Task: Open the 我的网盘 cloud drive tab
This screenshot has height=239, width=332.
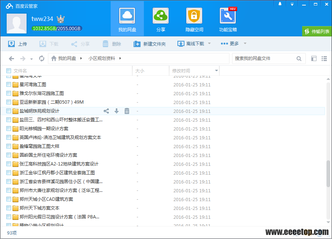Action: [x=127, y=19]
